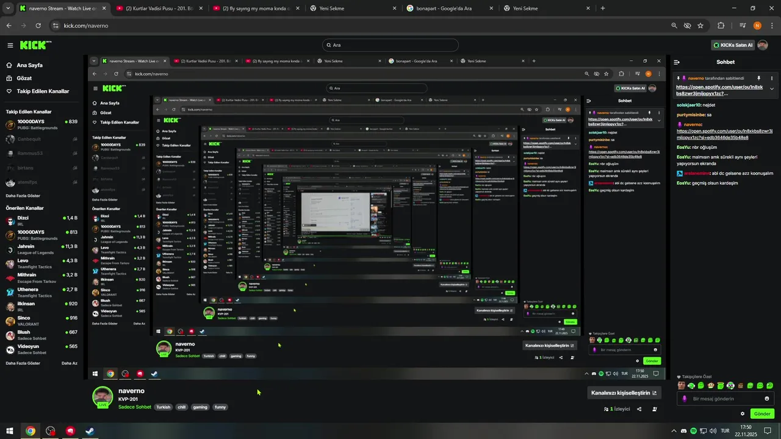Image resolution: width=781 pixels, height=439 pixels.
Task: Click the orange N Chrome profile icon
Action: (757, 26)
